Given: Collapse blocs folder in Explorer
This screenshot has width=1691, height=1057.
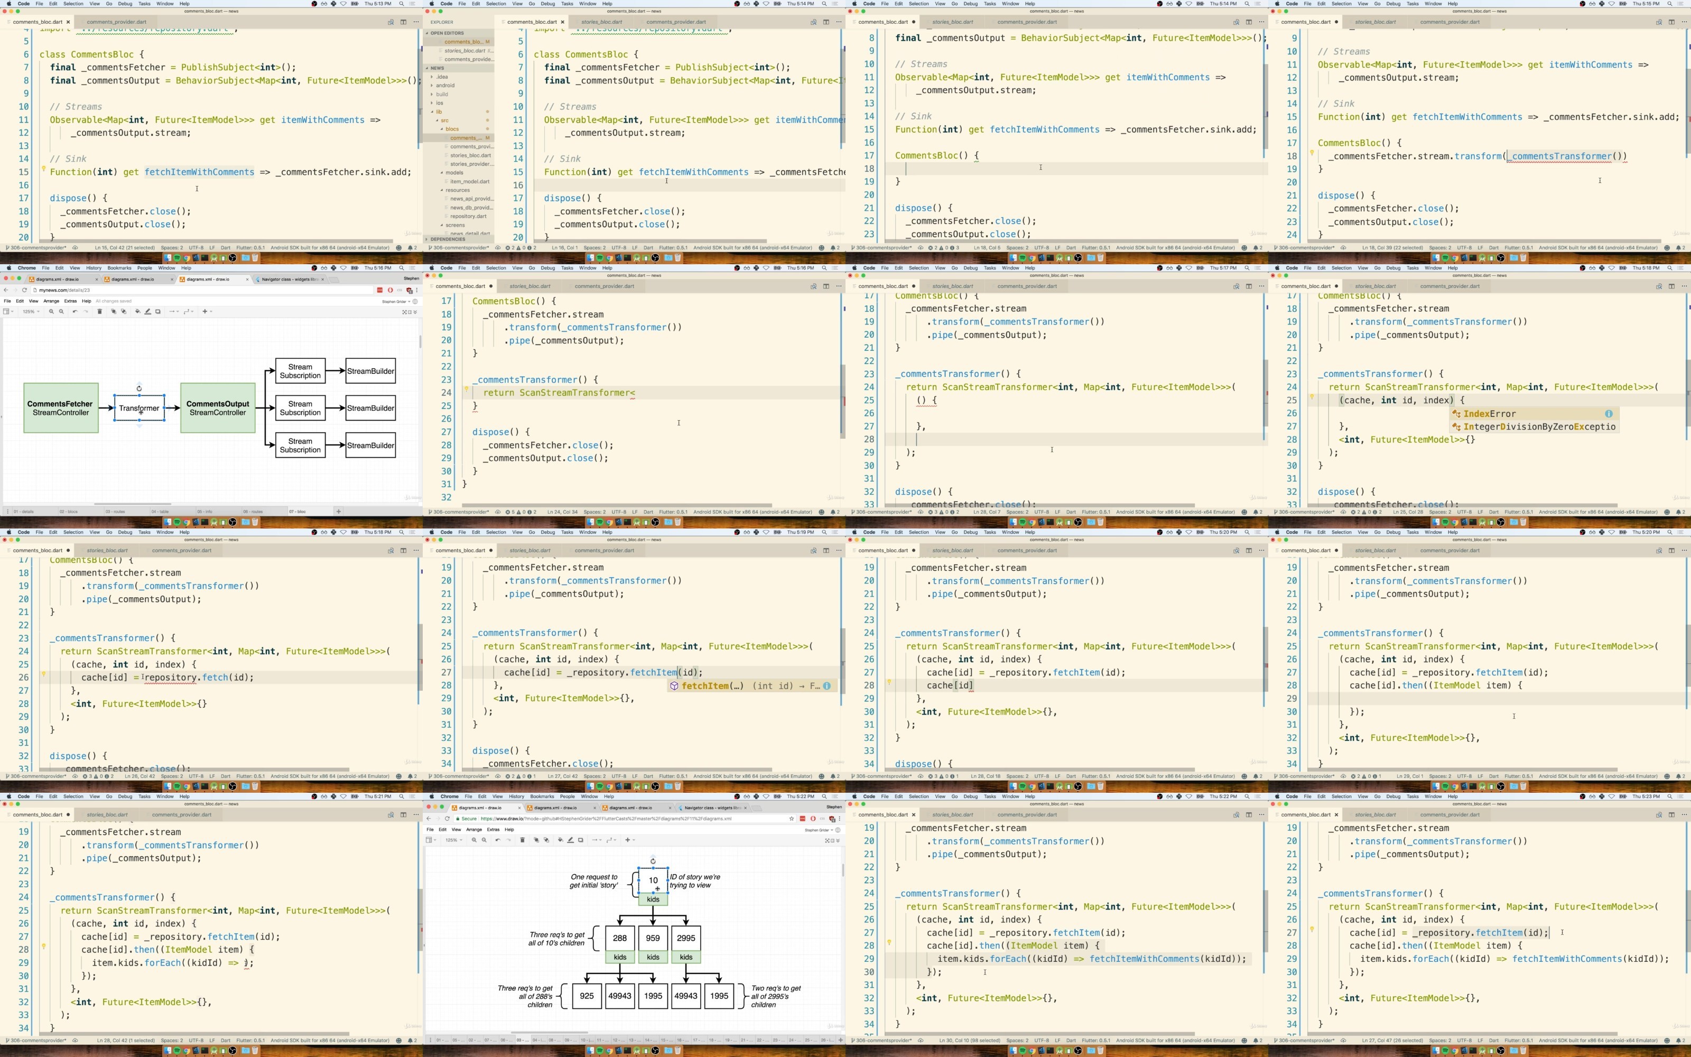Looking at the screenshot, I should (x=458, y=129).
